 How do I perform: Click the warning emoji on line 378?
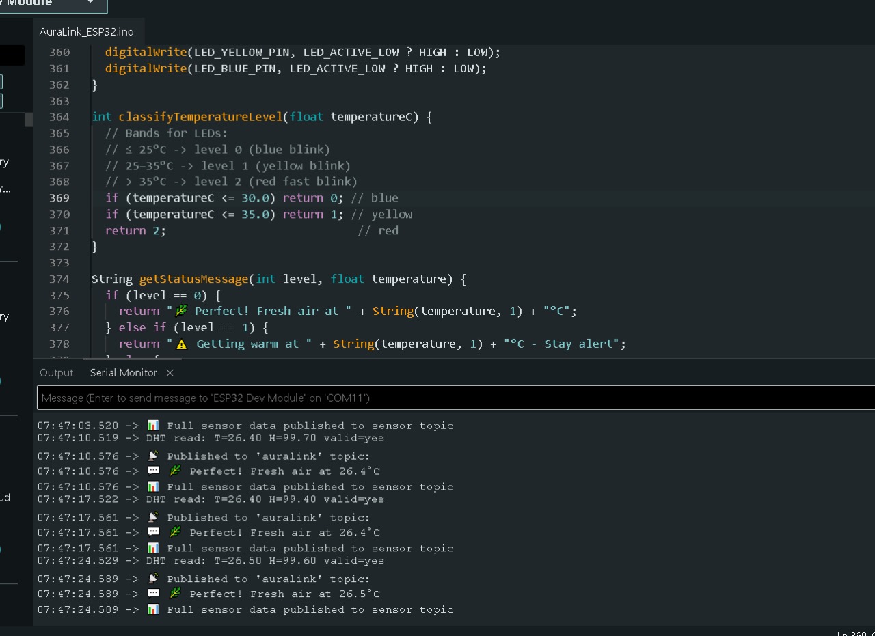click(181, 344)
